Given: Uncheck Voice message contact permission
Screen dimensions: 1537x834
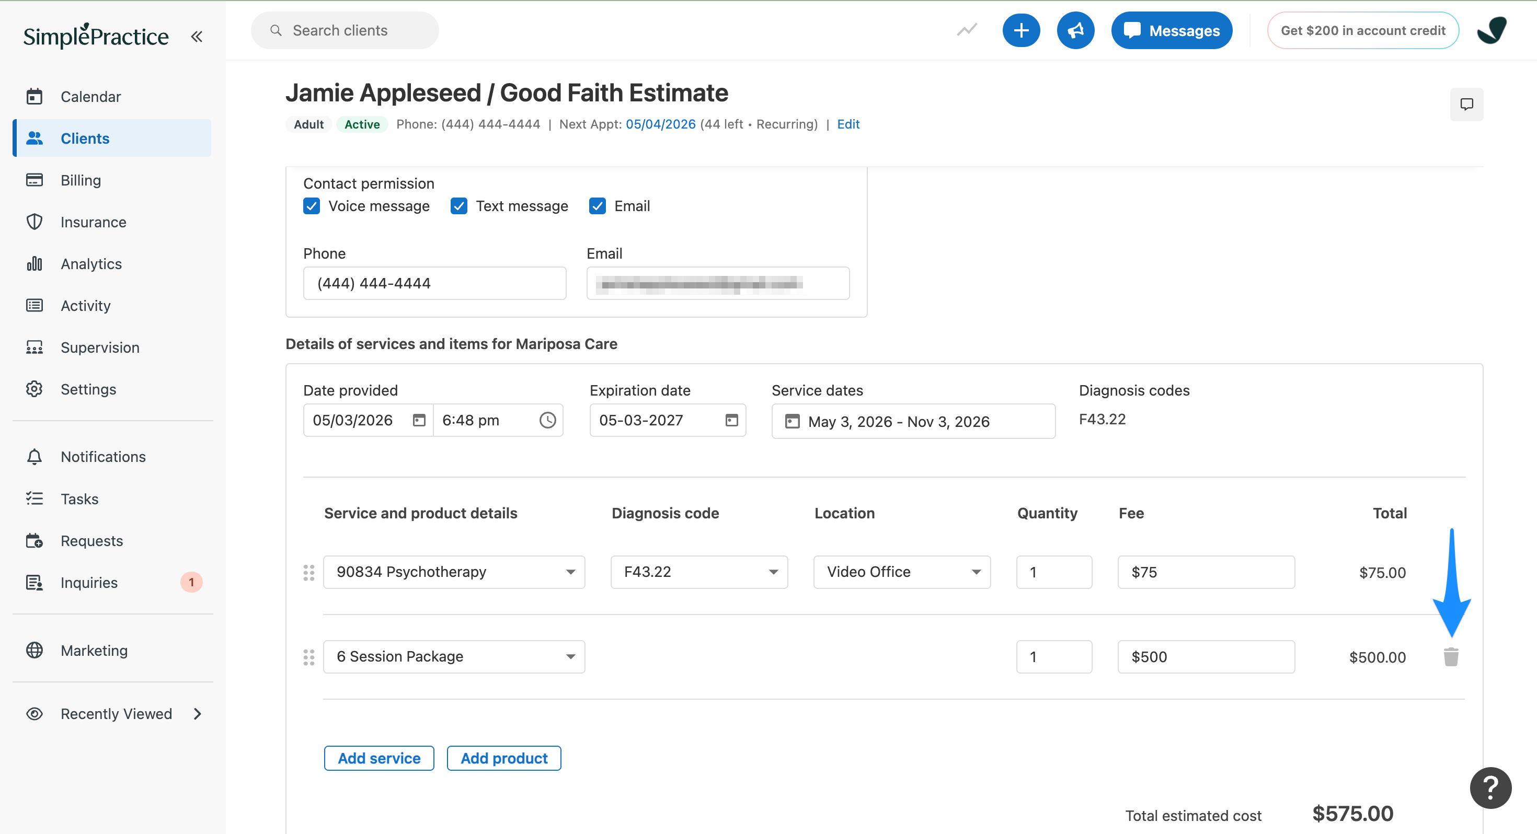Looking at the screenshot, I should click(312, 206).
